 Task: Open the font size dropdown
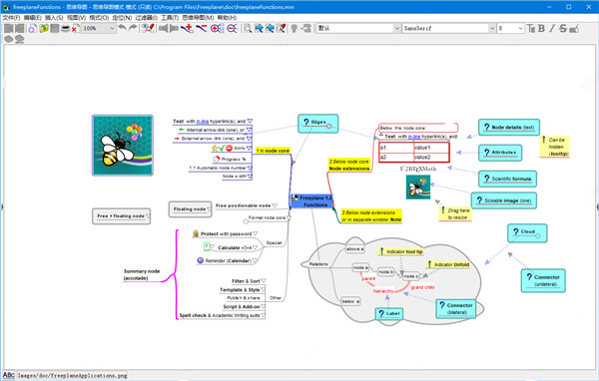[x=510, y=28]
